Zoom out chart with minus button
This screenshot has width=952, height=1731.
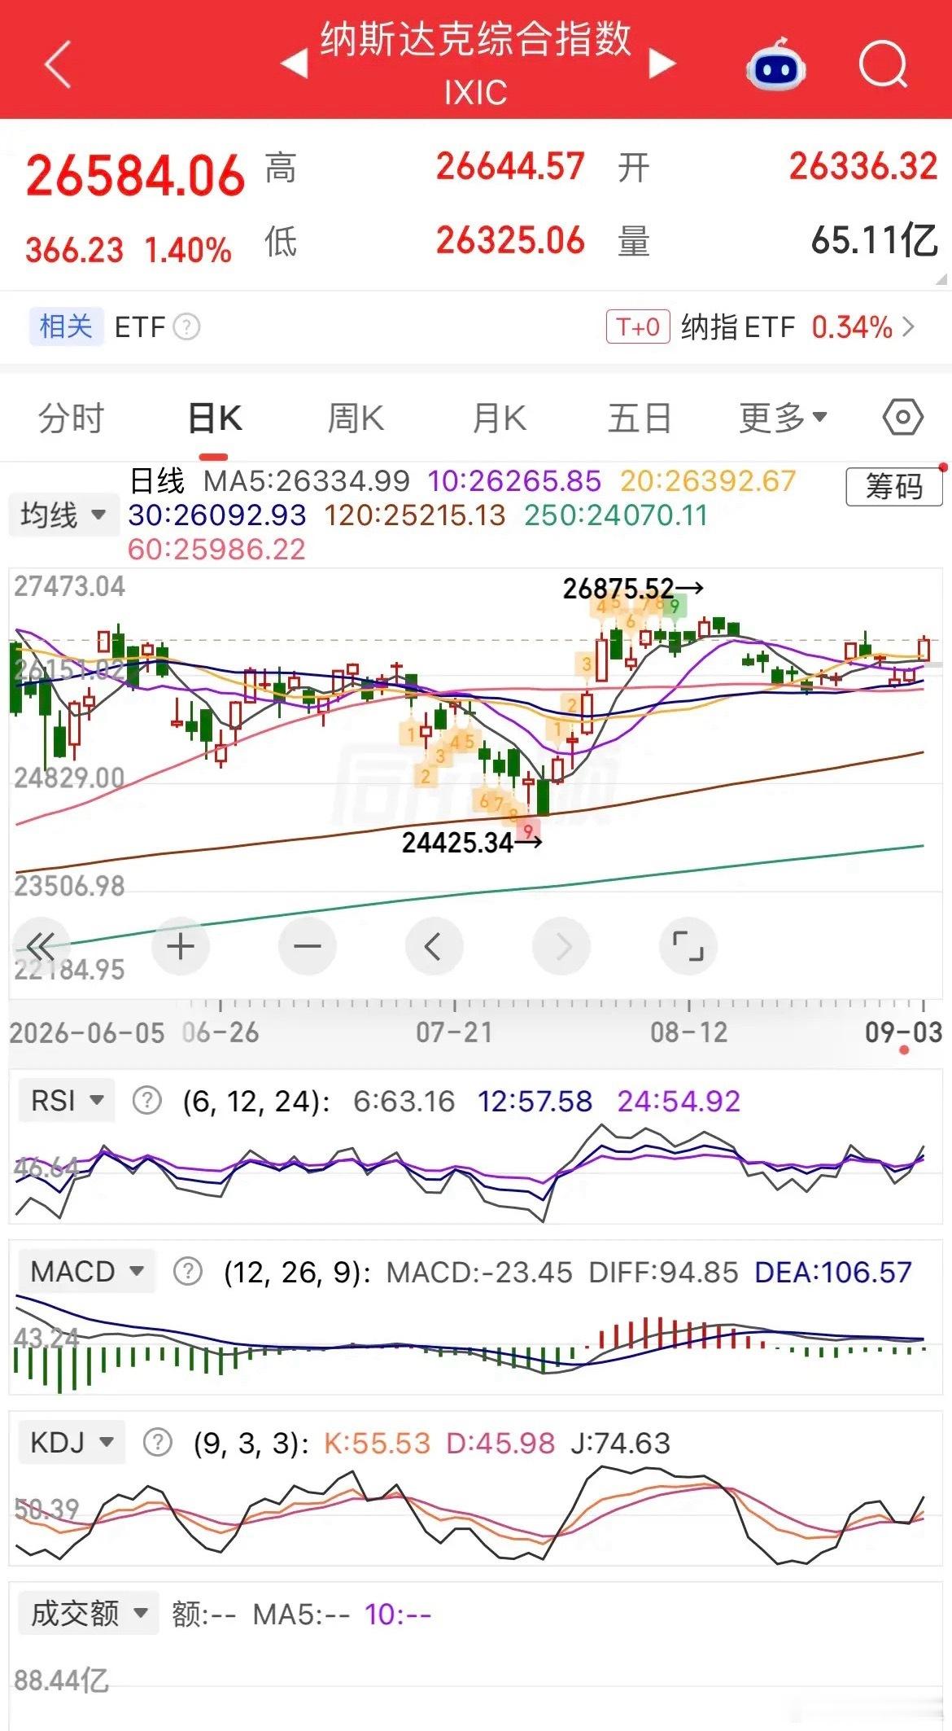(308, 946)
